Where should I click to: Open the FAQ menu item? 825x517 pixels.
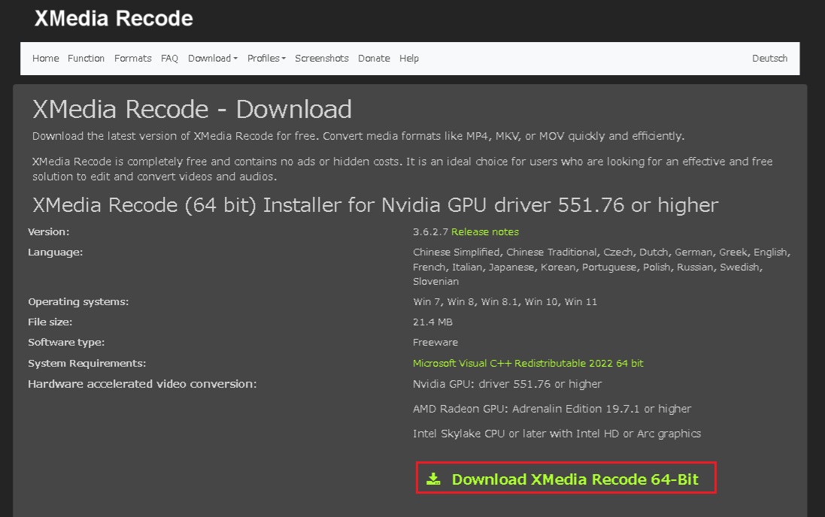[169, 59]
